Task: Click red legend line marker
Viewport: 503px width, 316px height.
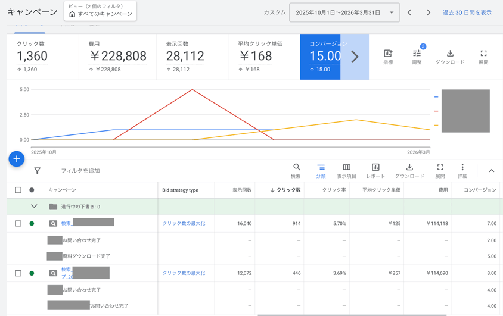Action: (436, 111)
